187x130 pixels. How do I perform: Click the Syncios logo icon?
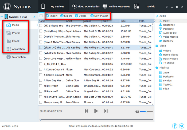(x=7, y=6)
